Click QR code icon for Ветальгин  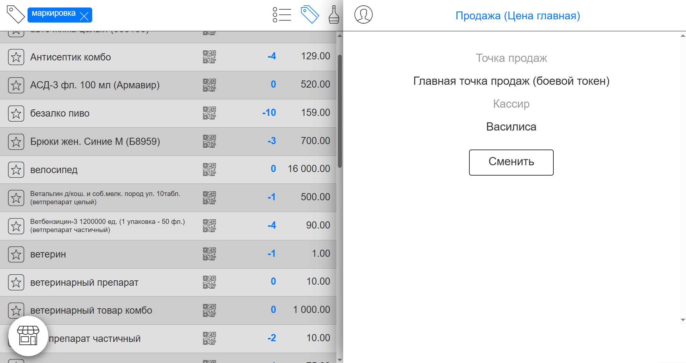point(209,198)
